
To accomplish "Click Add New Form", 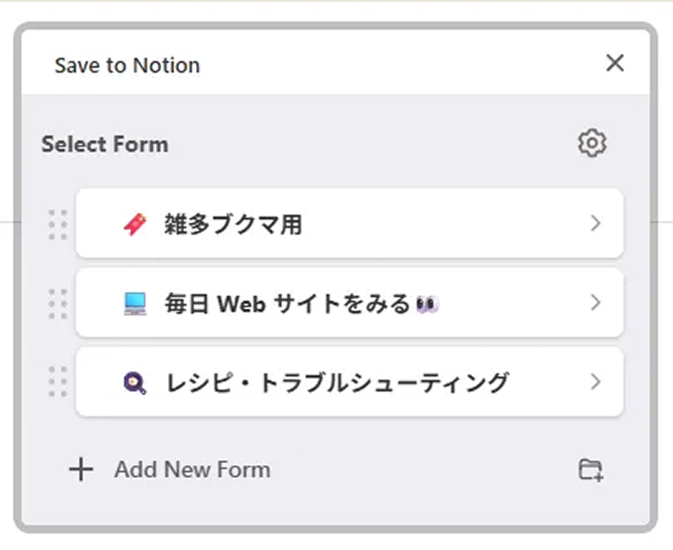I will point(192,470).
